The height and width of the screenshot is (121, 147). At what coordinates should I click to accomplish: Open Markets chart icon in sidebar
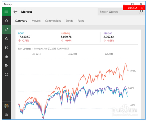pyautogui.click(x=6, y=30)
